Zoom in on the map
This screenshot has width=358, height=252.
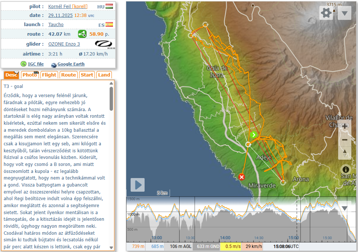[345, 126]
